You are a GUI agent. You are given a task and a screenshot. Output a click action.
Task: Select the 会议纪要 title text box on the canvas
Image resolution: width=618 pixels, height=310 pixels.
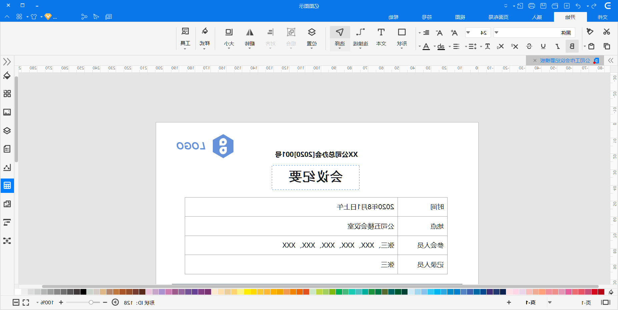316,177
